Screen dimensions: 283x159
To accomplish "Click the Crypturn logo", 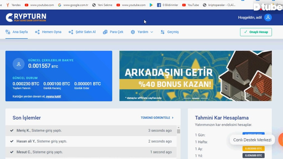I will point(26,18).
